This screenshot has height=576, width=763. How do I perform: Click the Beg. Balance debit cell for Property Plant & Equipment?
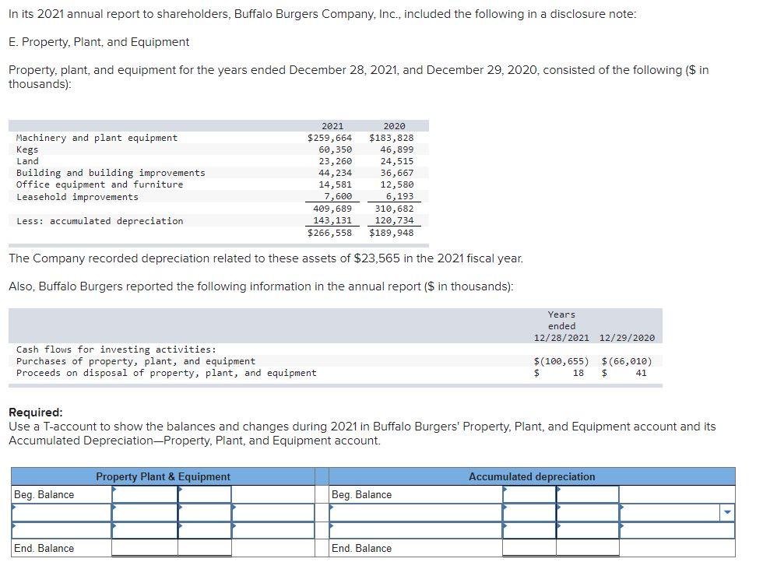pos(144,493)
